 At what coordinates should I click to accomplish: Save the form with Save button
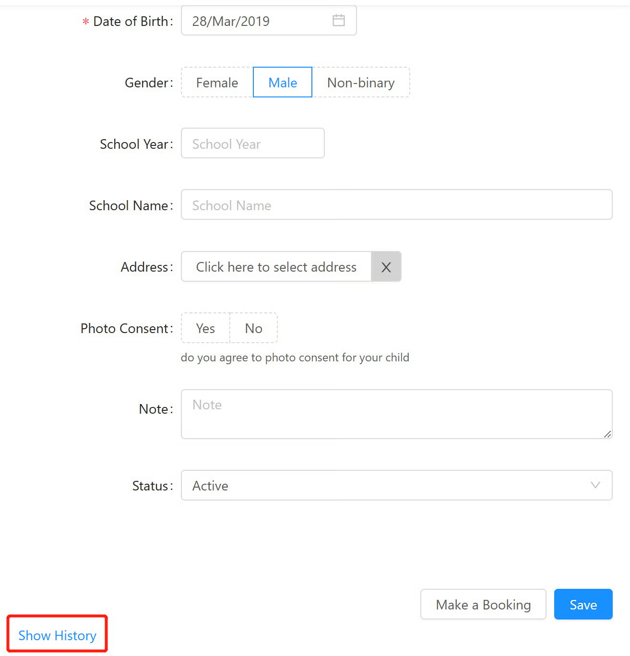click(583, 605)
